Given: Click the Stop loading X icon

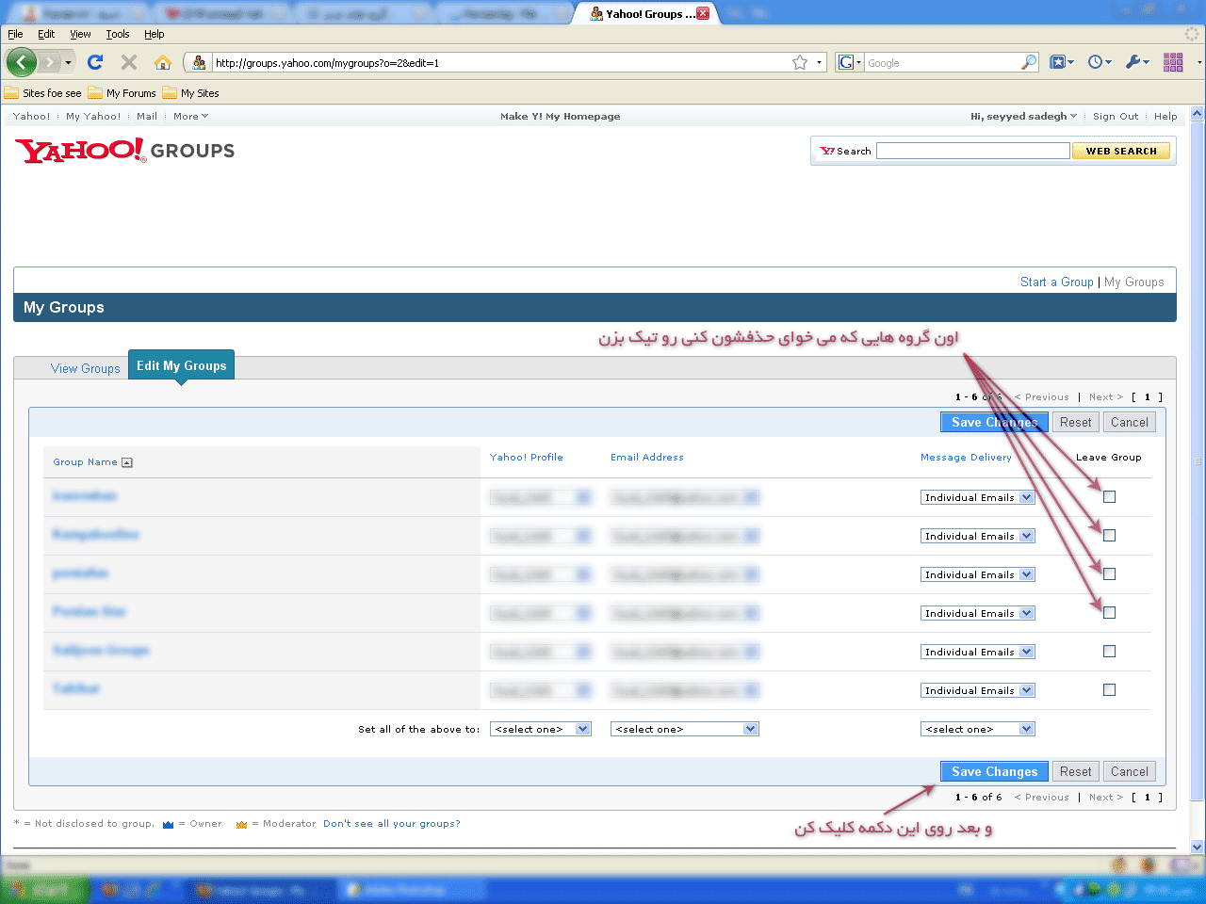Looking at the screenshot, I should [129, 62].
